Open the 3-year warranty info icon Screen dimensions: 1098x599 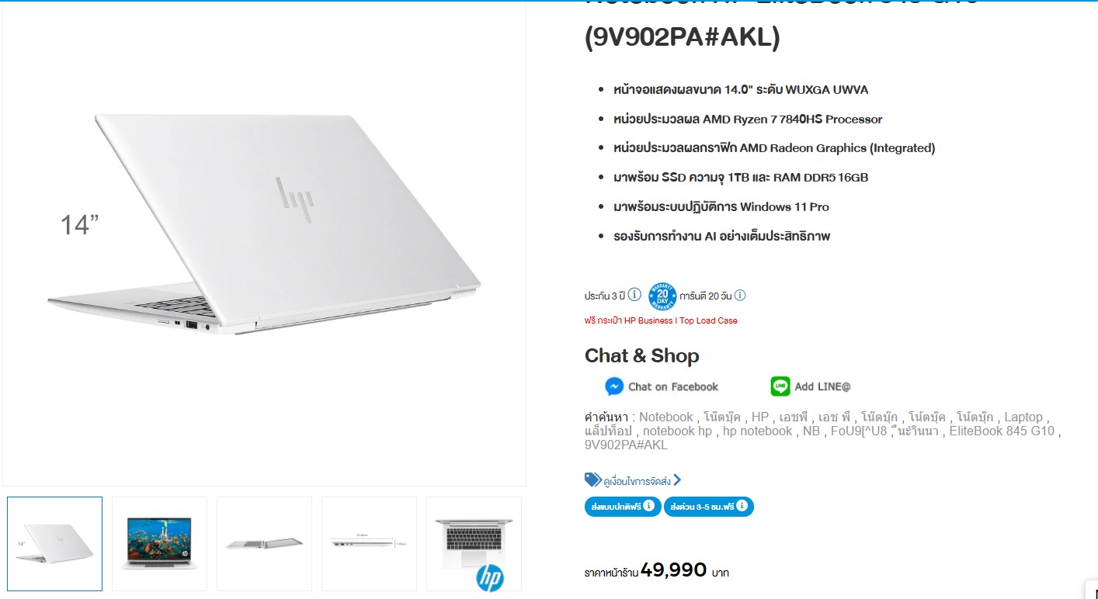[x=634, y=295]
